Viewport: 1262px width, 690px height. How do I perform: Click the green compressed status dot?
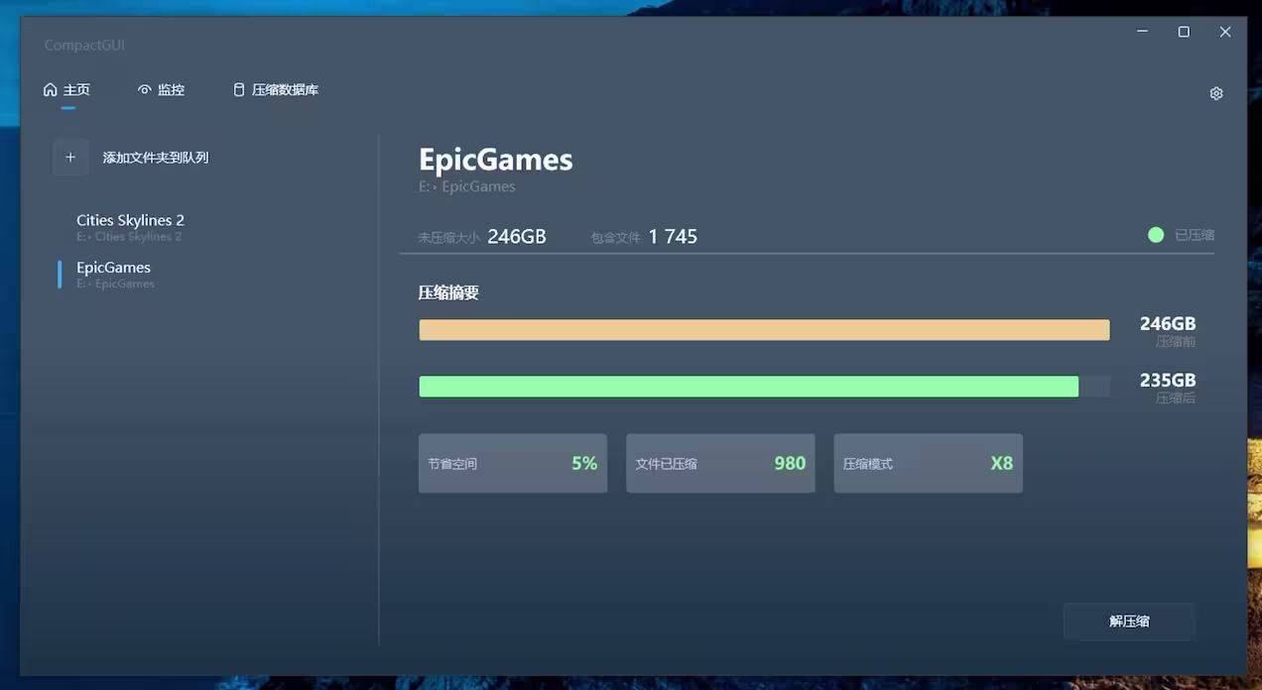1156,235
